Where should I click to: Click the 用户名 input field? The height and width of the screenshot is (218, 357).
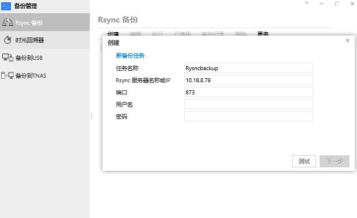pyautogui.click(x=249, y=104)
